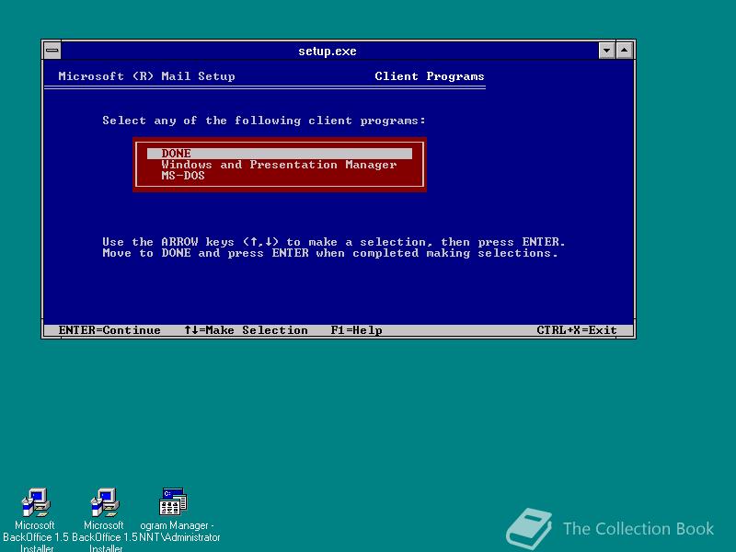The width and height of the screenshot is (736, 552).
Task: Select the leftmost Microsoft BackOffice 1.5 Installer icon
Action: tap(36, 501)
